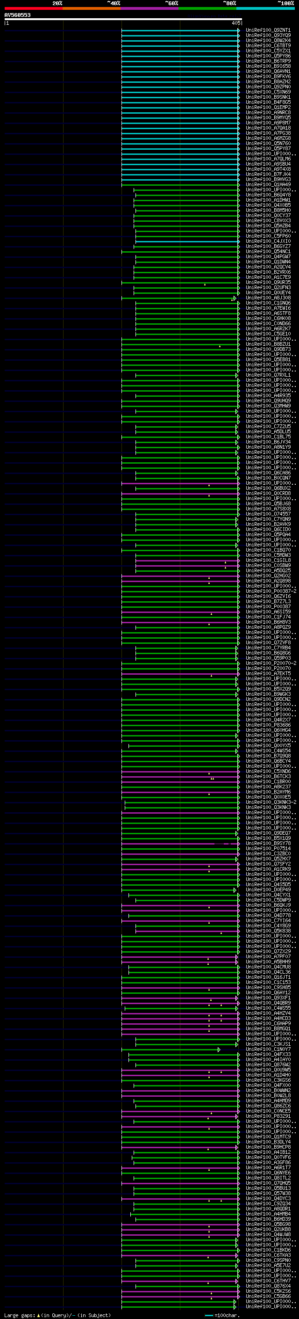Screen dimensions: 299x1319
Task: Select hit label UniRef100_B9I658
Action: 268,66
